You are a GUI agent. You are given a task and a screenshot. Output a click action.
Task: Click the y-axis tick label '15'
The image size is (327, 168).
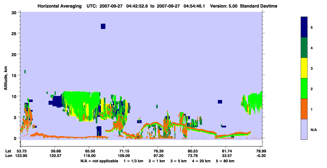(15, 75)
